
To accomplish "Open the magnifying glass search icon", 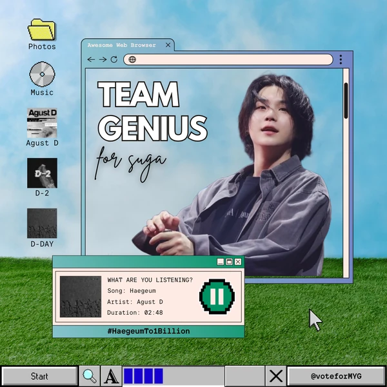I will (89, 376).
